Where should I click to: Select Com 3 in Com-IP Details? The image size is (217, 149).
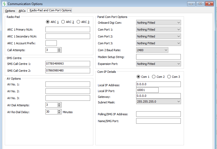pyautogui.click(x=169, y=77)
